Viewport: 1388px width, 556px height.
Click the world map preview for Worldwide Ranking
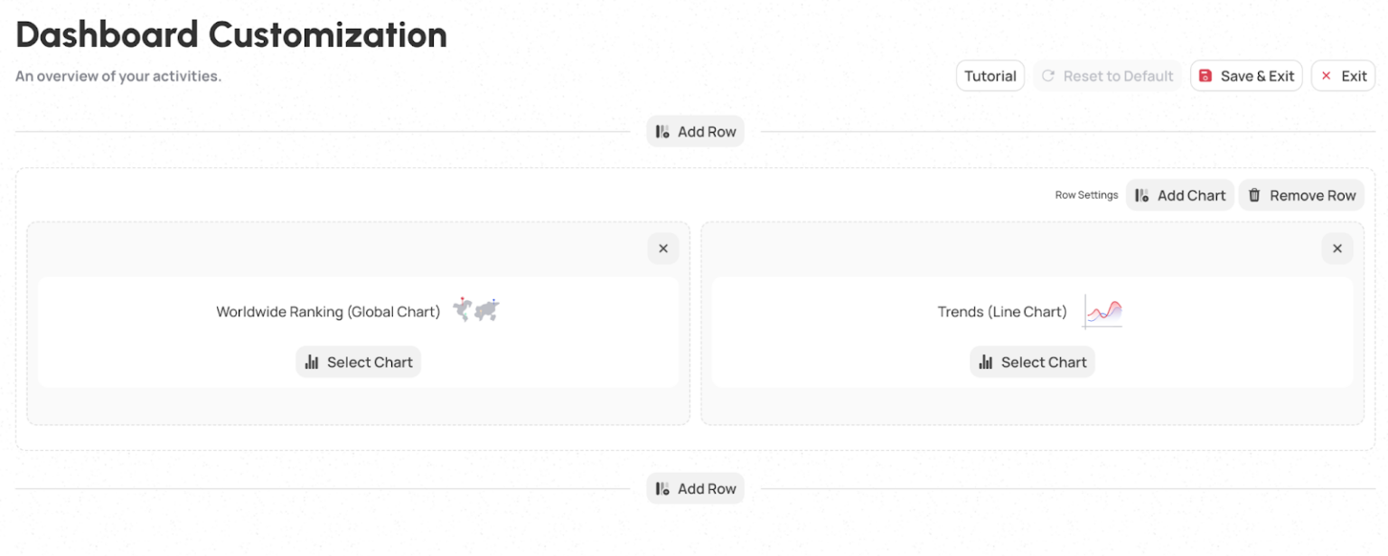pos(475,309)
